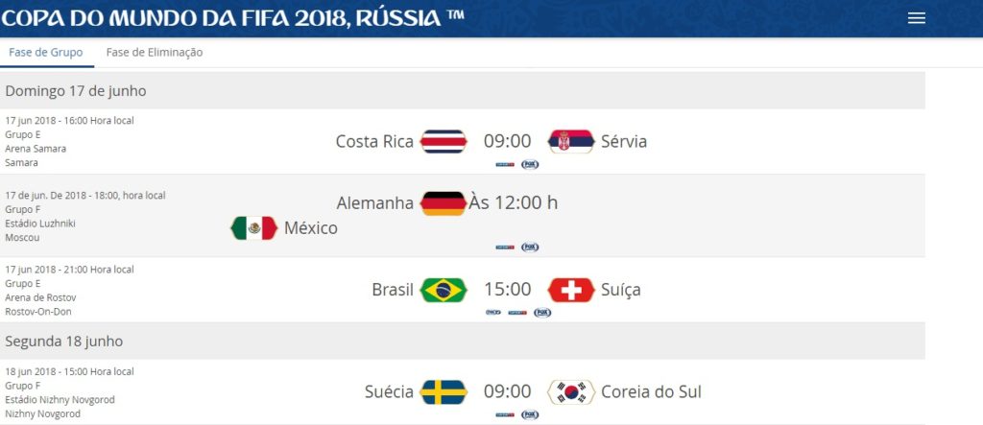
Task: Click Fox Sports logo under Alemanha match
Action: point(530,247)
